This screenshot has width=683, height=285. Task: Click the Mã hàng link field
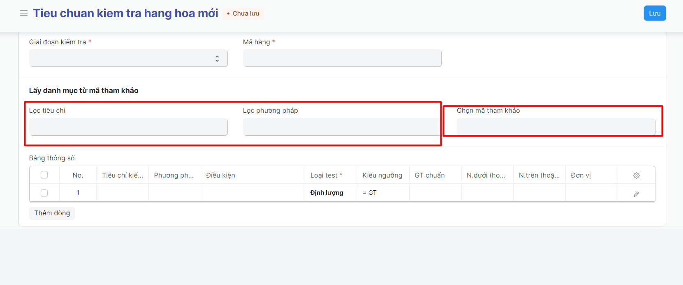point(342,58)
